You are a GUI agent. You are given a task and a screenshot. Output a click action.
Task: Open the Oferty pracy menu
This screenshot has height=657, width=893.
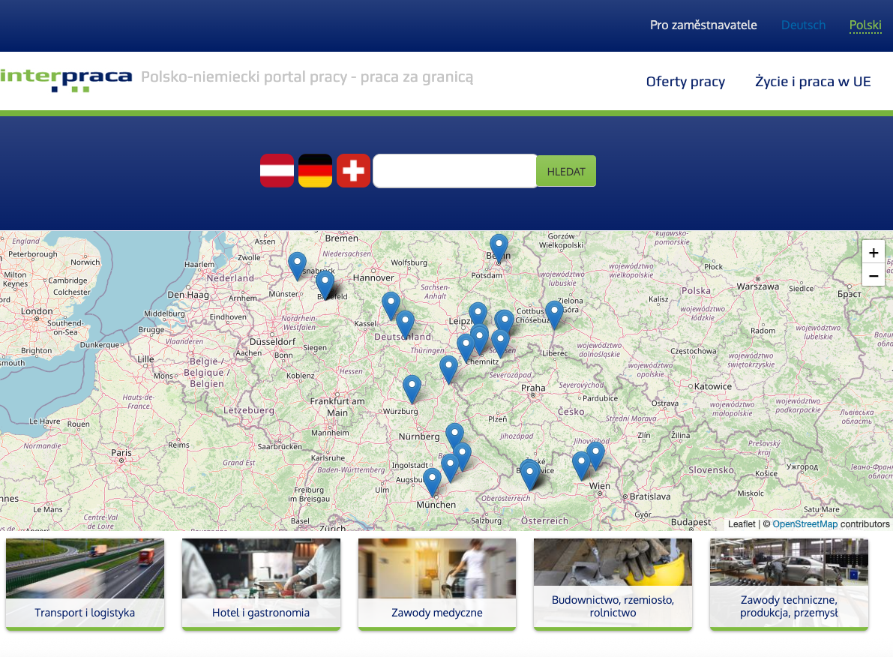(685, 82)
